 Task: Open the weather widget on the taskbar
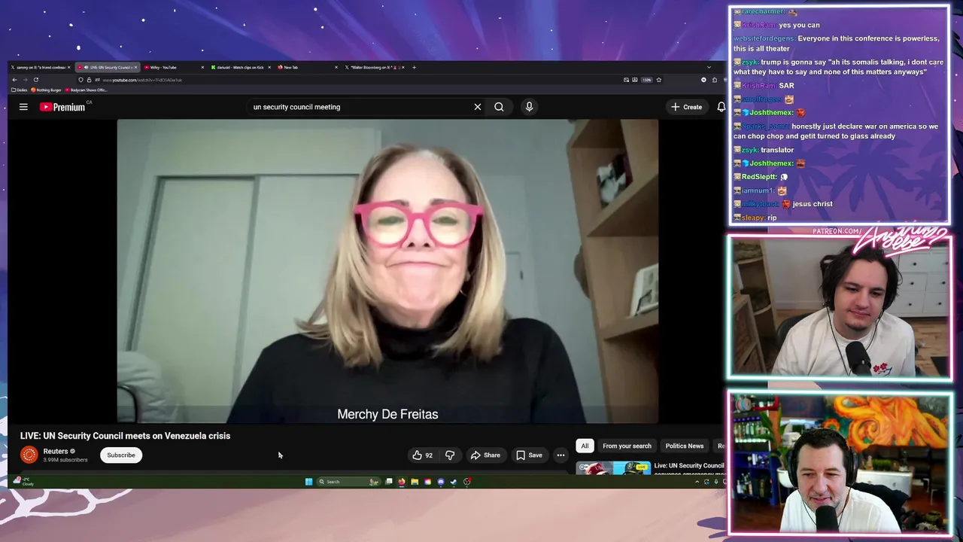click(23, 481)
